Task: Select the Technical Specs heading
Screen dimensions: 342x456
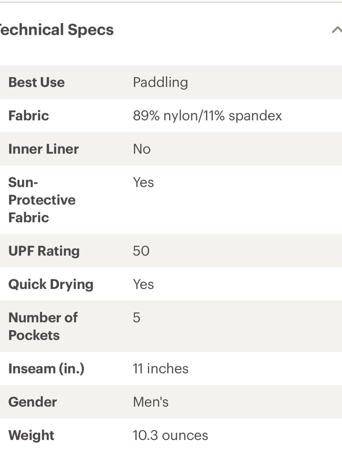Action: coord(56,30)
